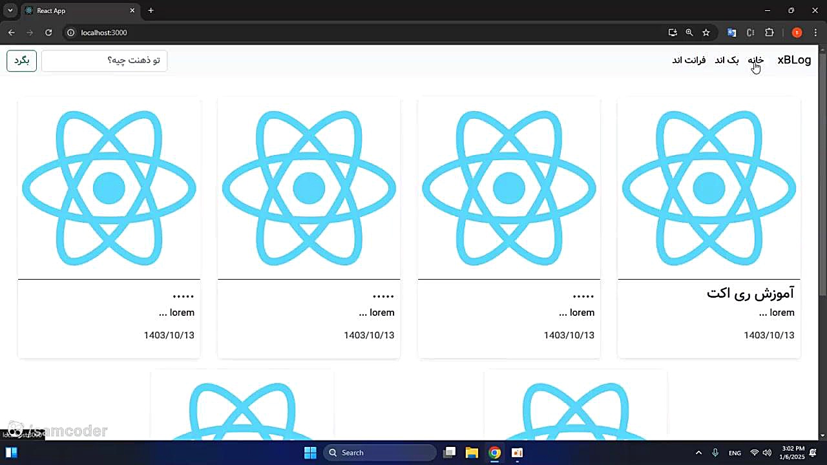Click the taskbar Search box

click(x=380, y=453)
